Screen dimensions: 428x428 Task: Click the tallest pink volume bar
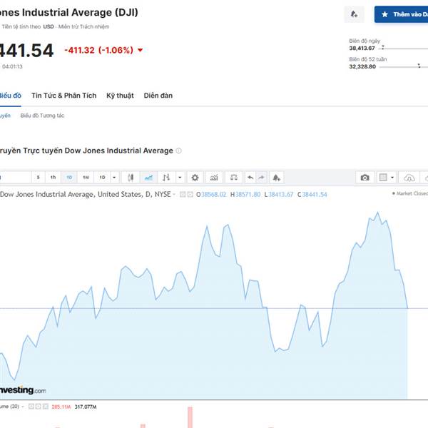[190, 417]
